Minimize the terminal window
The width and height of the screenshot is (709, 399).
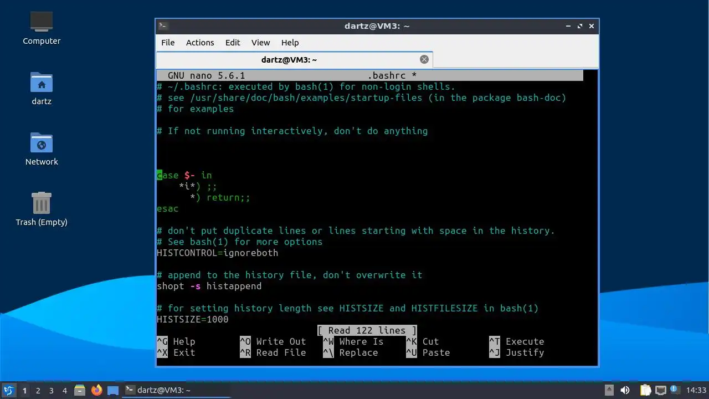(x=568, y=25)
